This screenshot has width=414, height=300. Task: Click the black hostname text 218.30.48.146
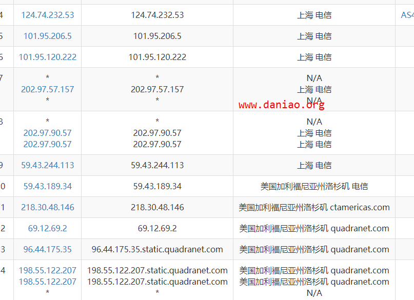pyautogui.click(x=157, y=208)
